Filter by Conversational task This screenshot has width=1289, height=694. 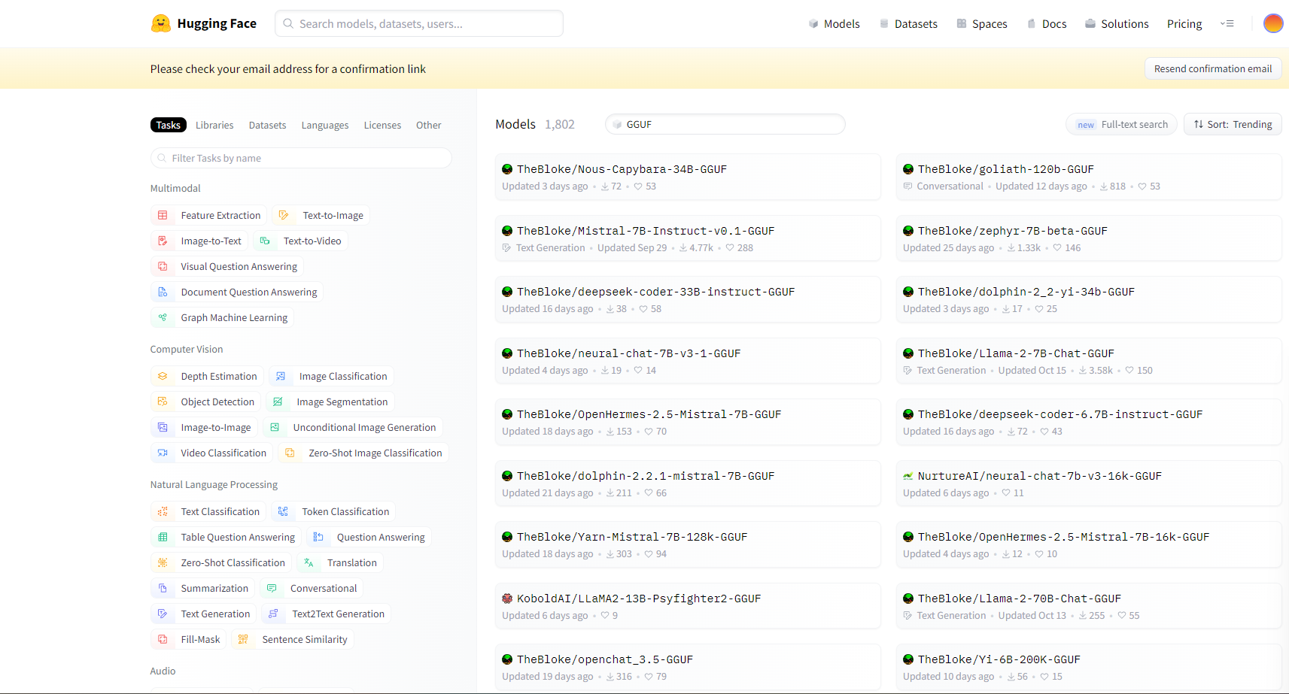click(312, 588)
